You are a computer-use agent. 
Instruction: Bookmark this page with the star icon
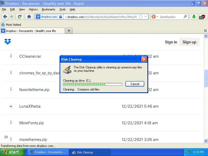(140, 17)
